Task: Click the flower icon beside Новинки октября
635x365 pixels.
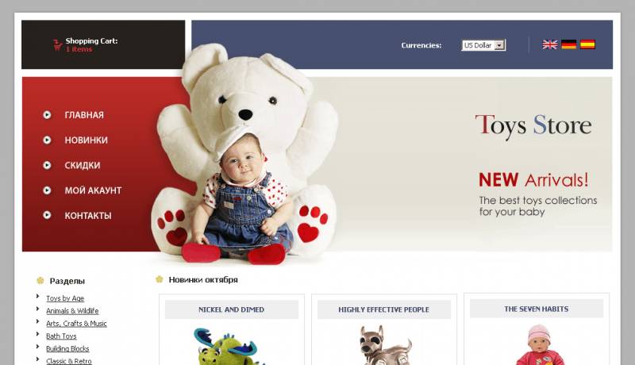Action: (160, 279)
